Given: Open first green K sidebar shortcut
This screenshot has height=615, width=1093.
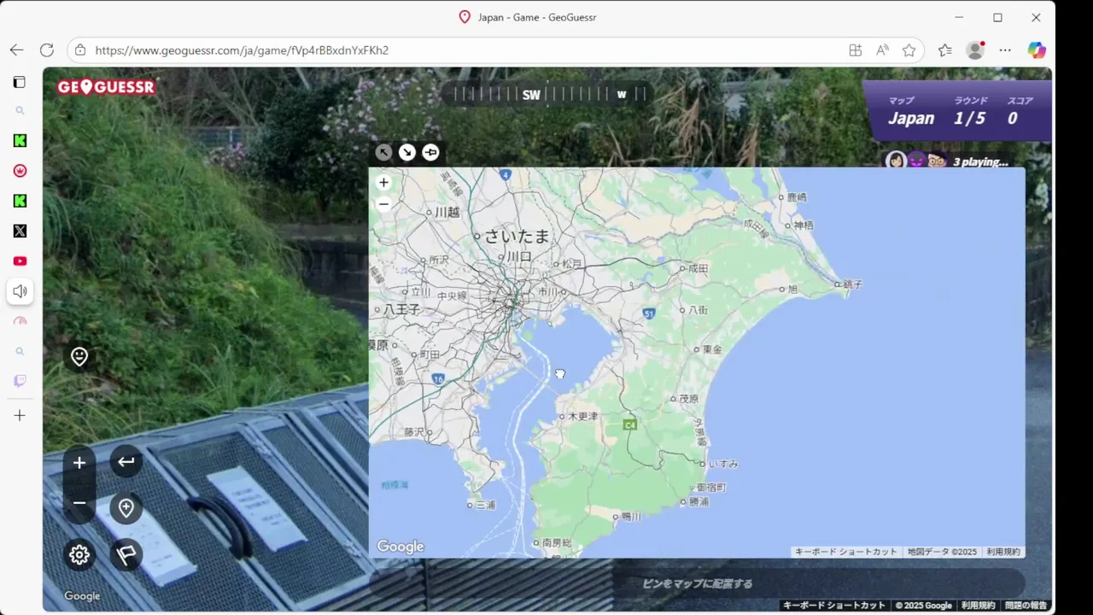Looking at the screenshot, I should pyautogui.click(x=20, y=141).
